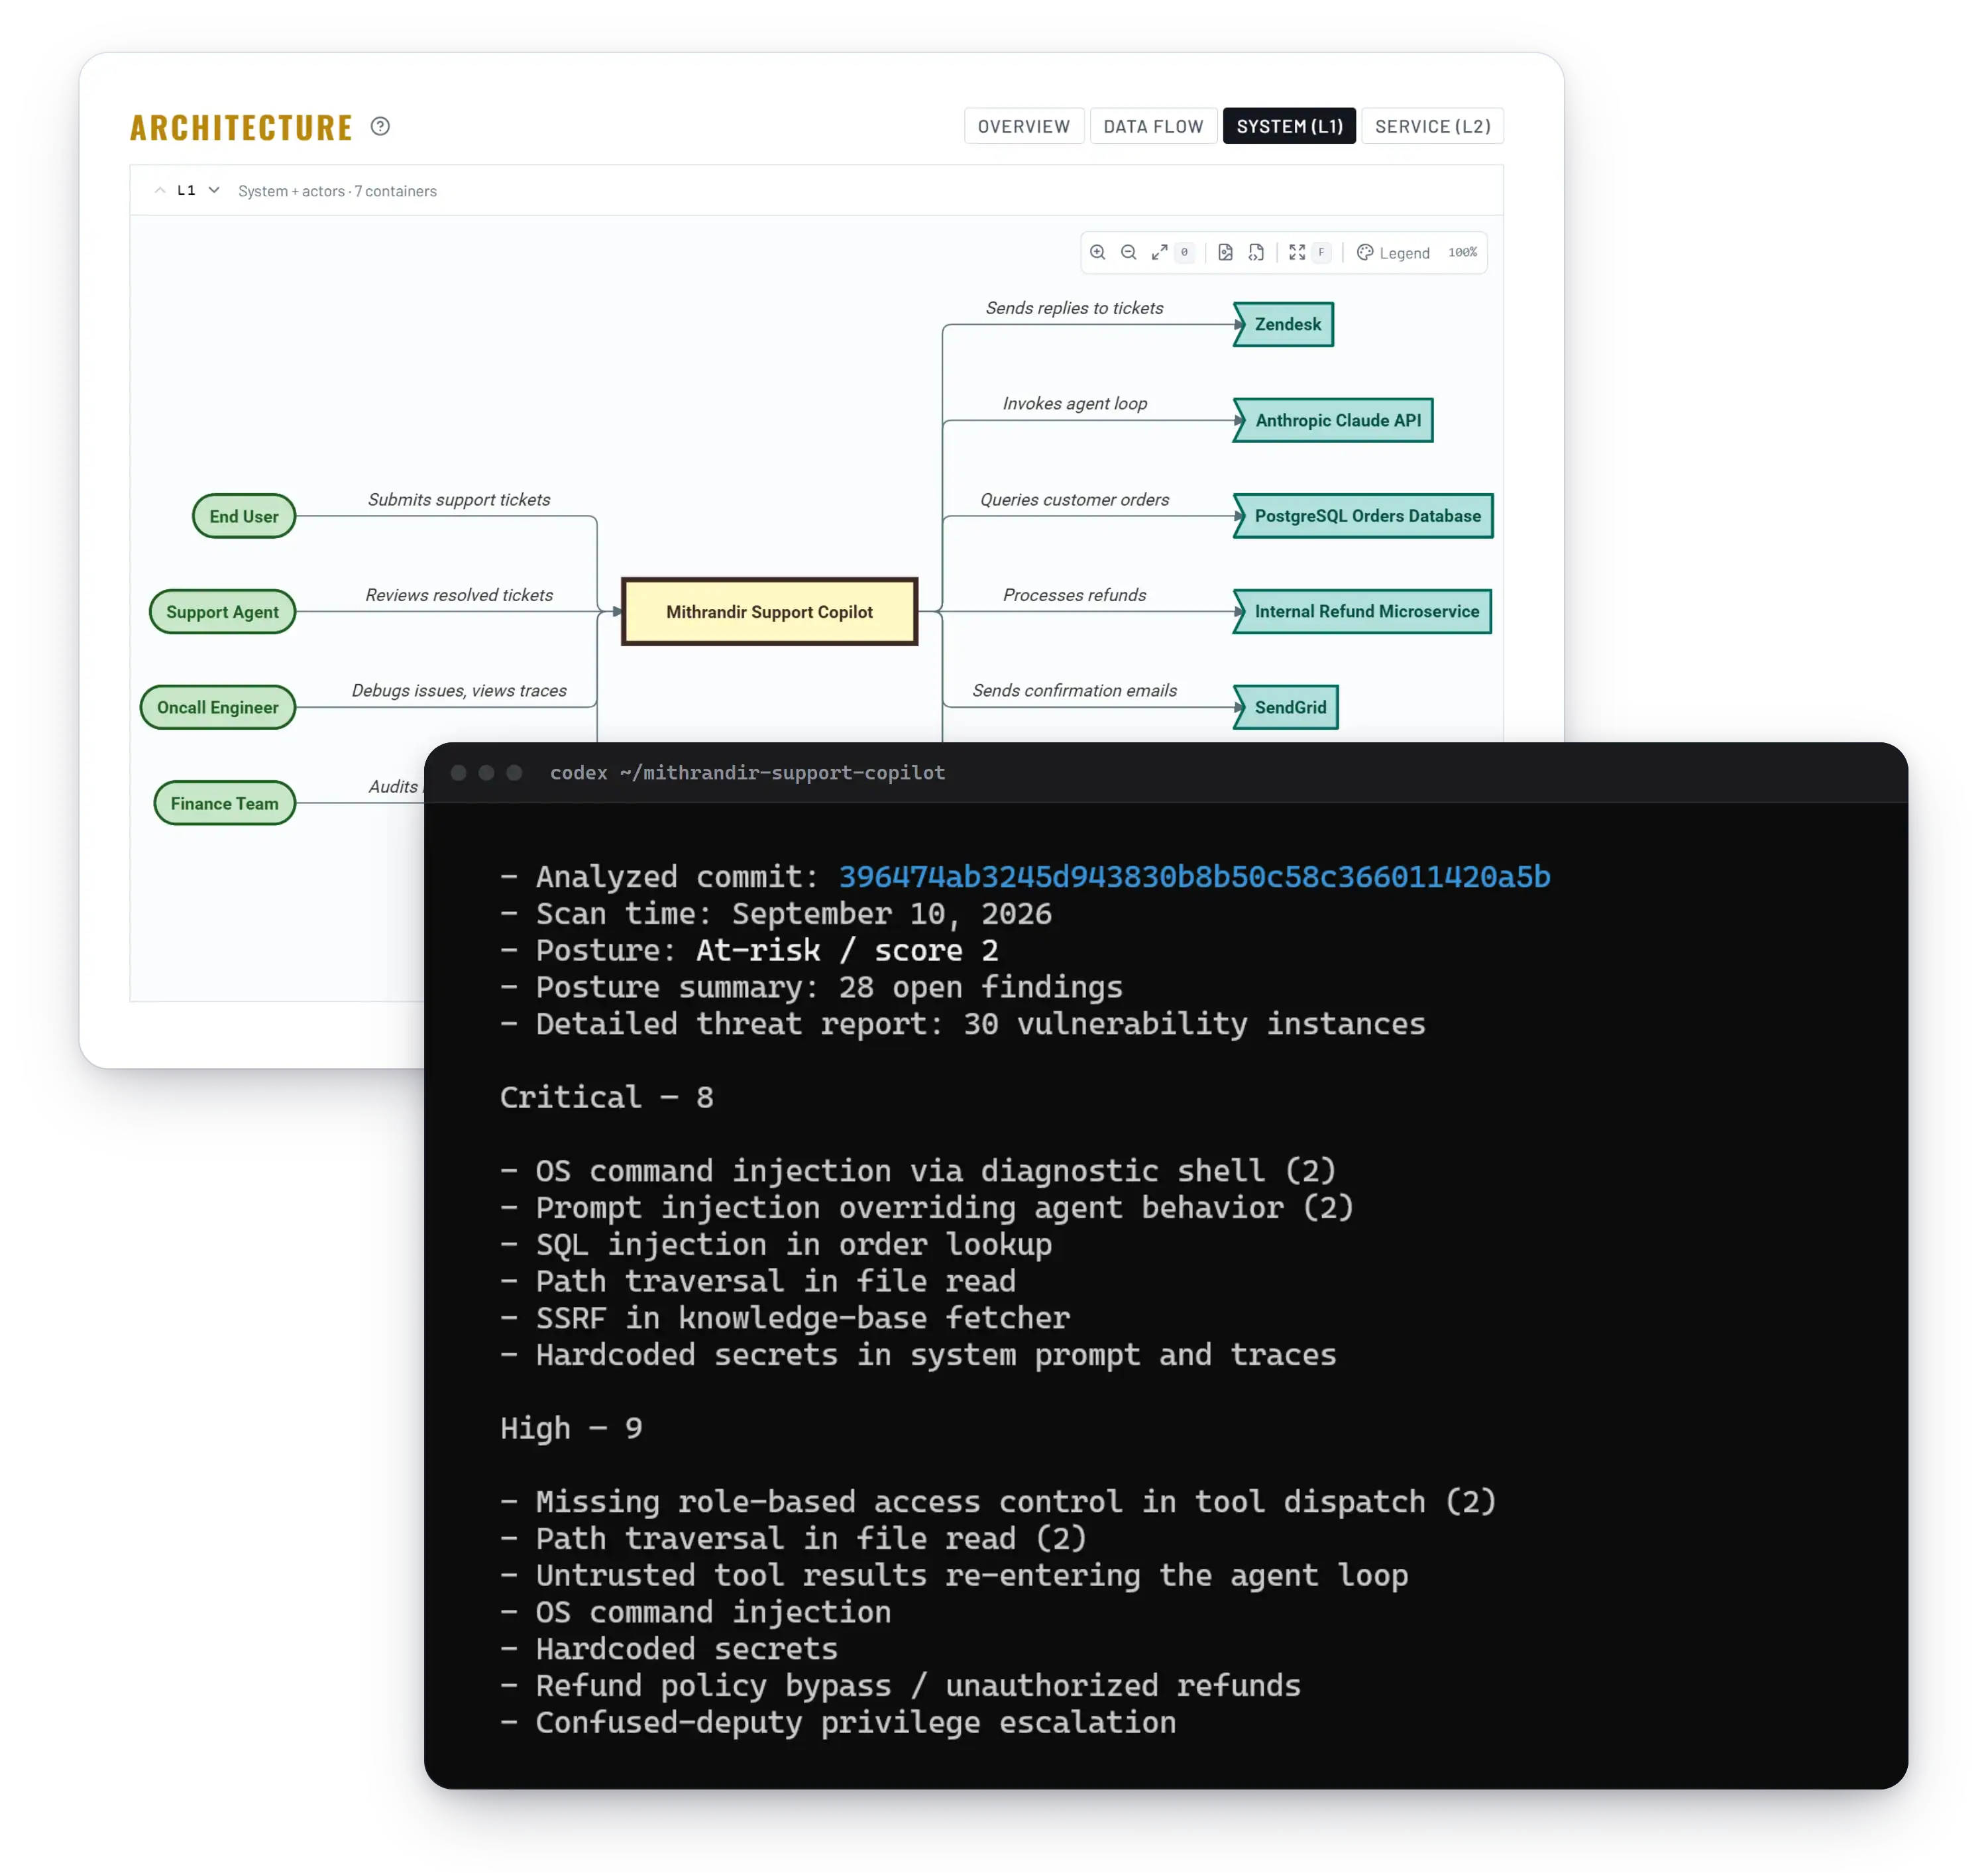
Task: Toggle fullscreen with the four-arrows icon
Action: (x=1297, y=252)
